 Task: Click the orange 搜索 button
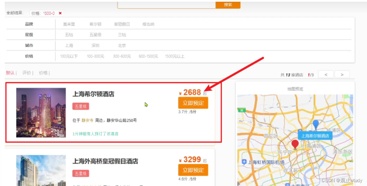pos(228,5)
